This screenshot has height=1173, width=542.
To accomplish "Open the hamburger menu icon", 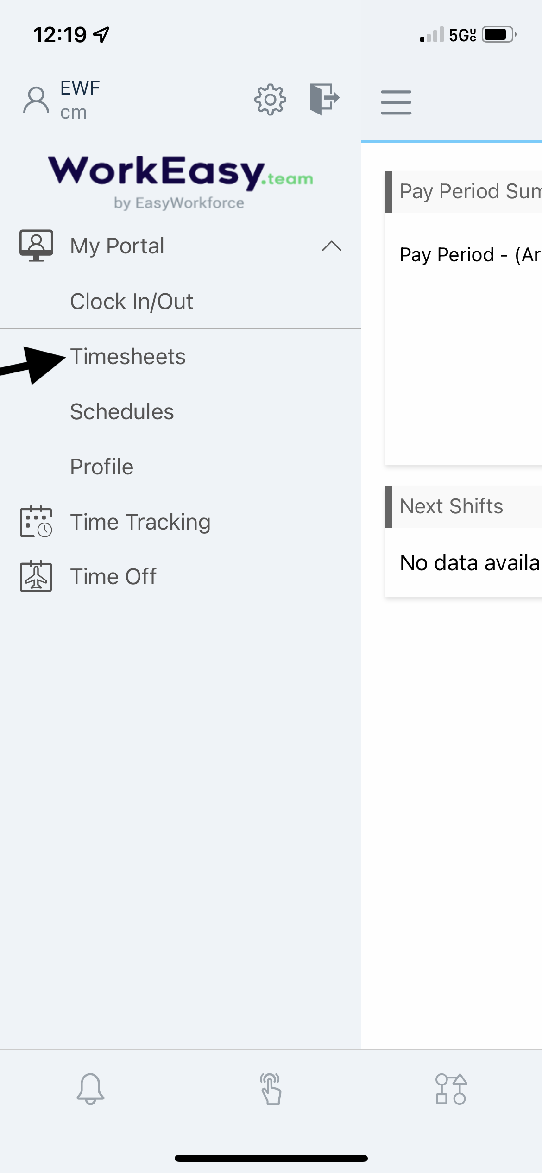I will click(396, 102).
